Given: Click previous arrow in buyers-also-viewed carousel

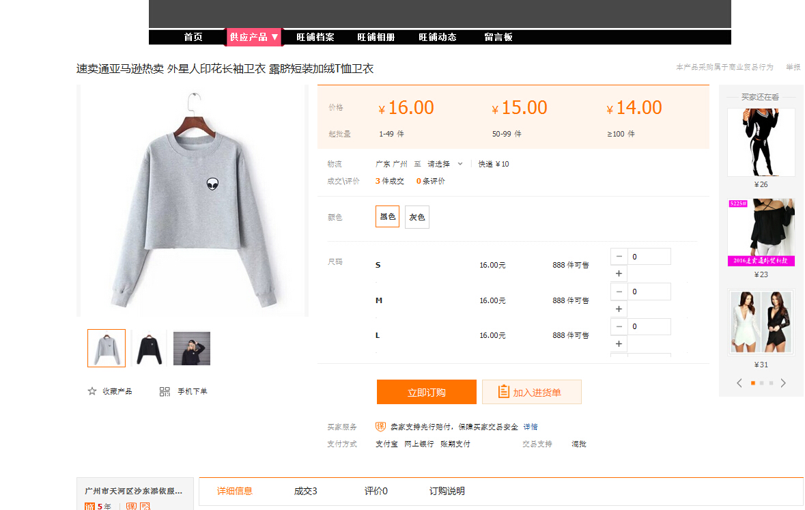Looking at the screenshot, I should (x=739, y=383).
